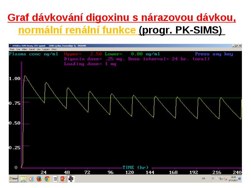Image resolution: width=251 pixels, height=188 pixels.
Task: Switch to PowerPoint in the taskbar
Action: (63, 179)
